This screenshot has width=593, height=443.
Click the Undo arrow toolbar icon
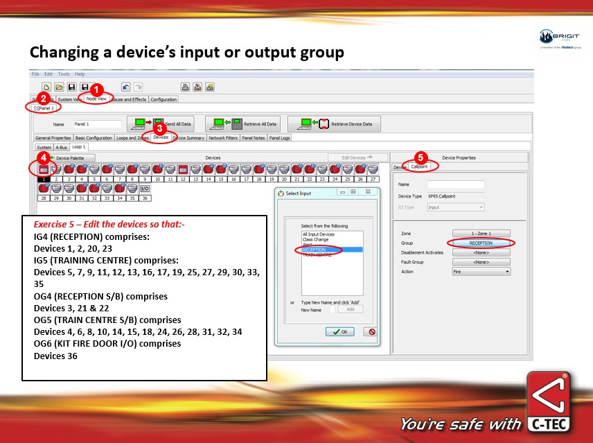(x=125, y=87)
